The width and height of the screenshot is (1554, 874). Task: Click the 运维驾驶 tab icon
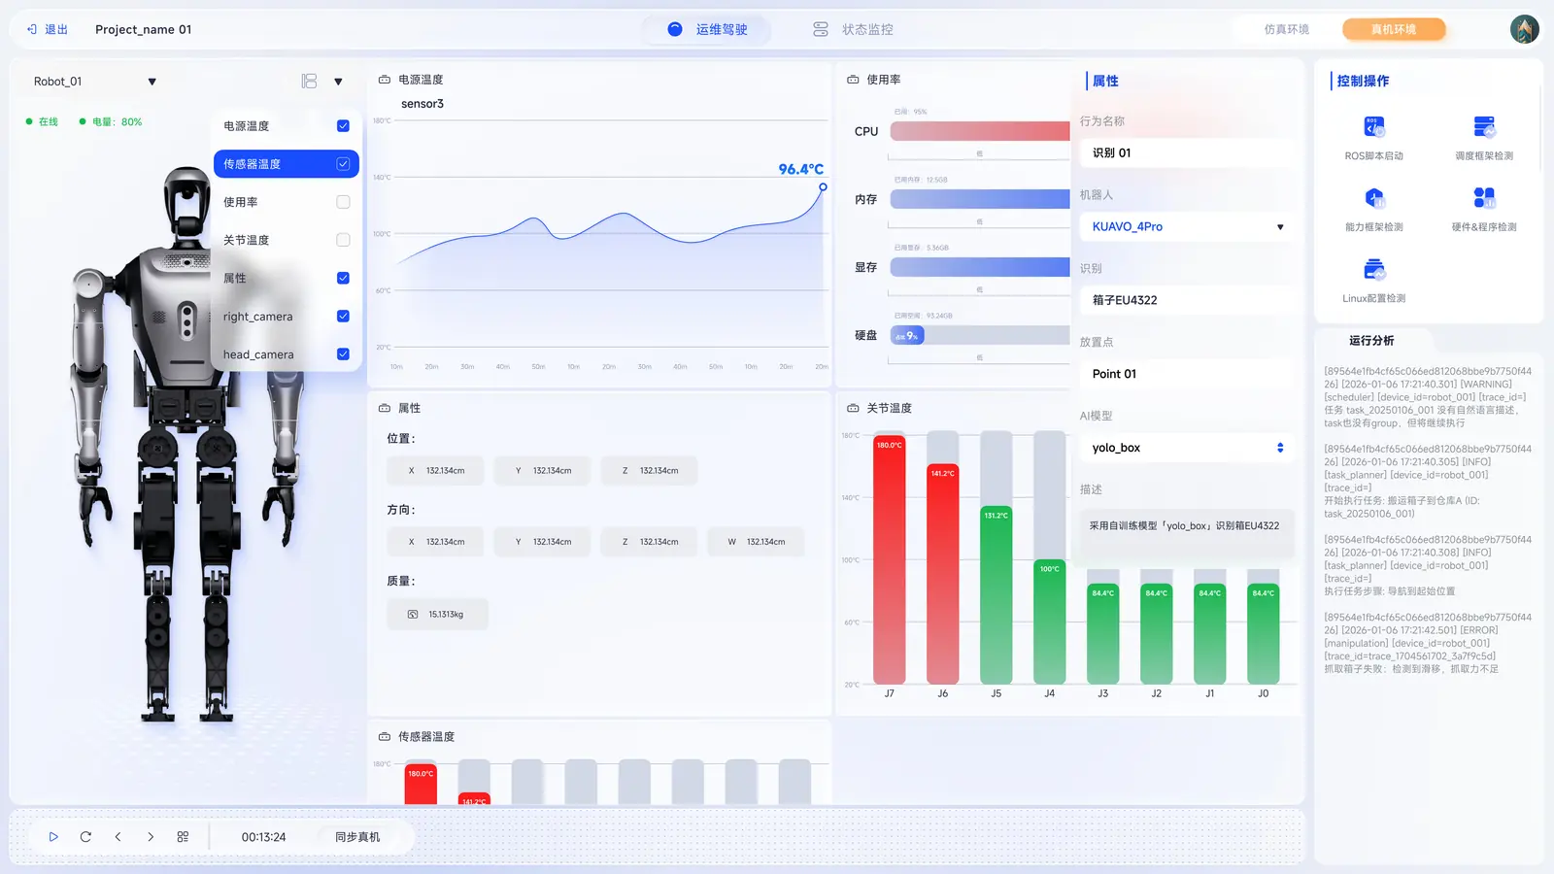tap(675, 29)
